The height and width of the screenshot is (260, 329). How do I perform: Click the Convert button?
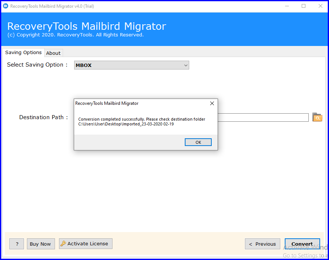pyautogui.click(x=302, y=244)
